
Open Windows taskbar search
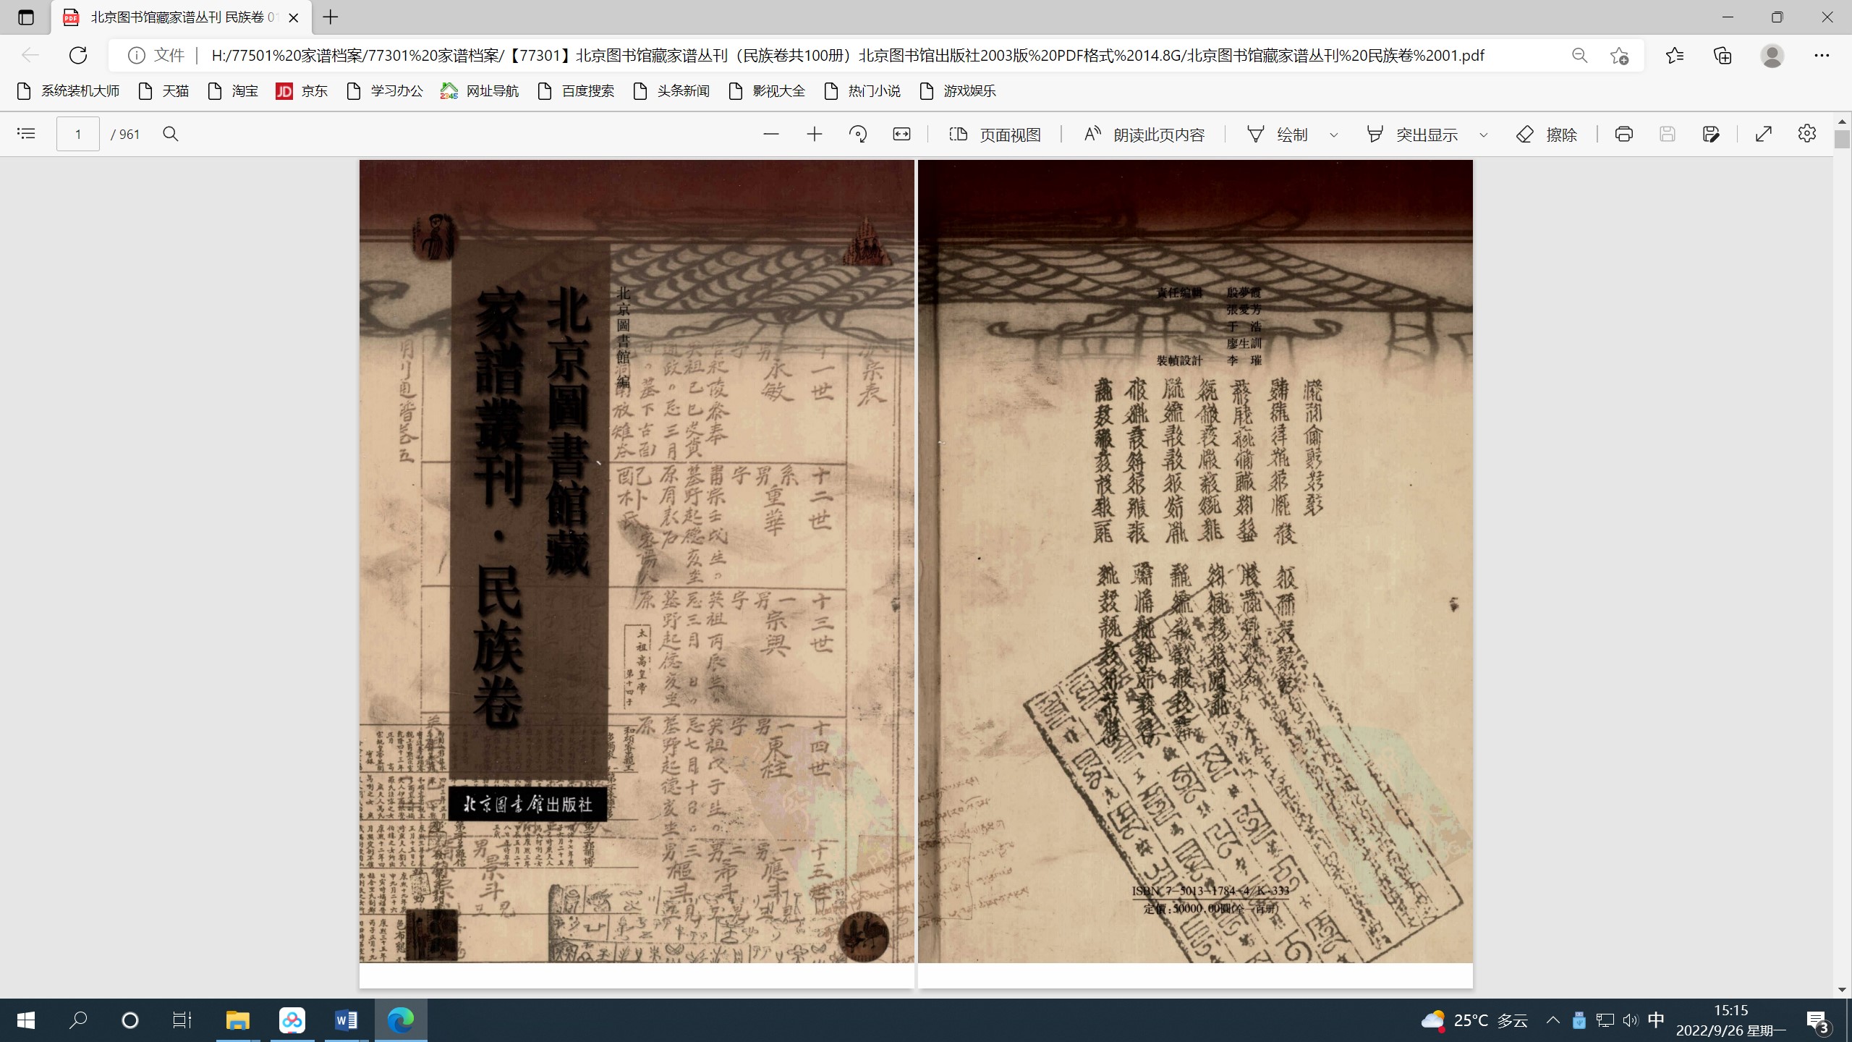(78, 1020)
